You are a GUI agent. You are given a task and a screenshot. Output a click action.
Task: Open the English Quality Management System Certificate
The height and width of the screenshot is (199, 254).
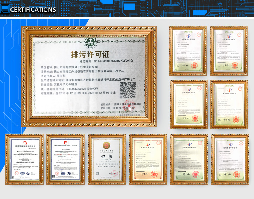[65, 159]
